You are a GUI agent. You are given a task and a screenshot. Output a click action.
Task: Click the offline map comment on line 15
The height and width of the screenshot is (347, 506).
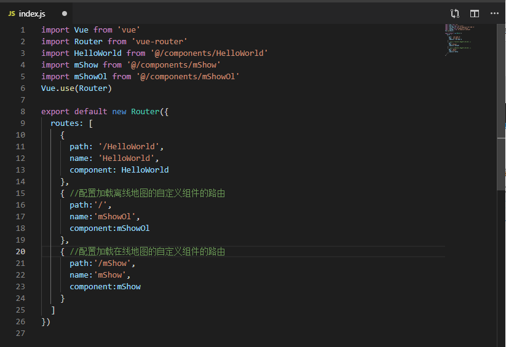point(148,193)
